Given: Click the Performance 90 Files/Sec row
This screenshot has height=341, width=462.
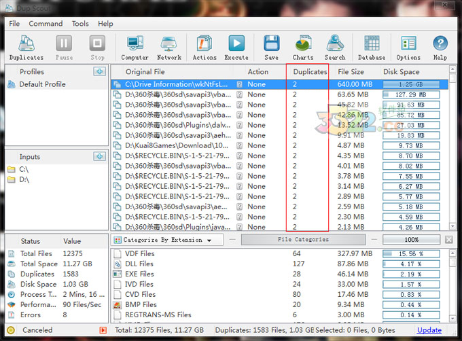Looking at the screenshot, I should (57, 305).
